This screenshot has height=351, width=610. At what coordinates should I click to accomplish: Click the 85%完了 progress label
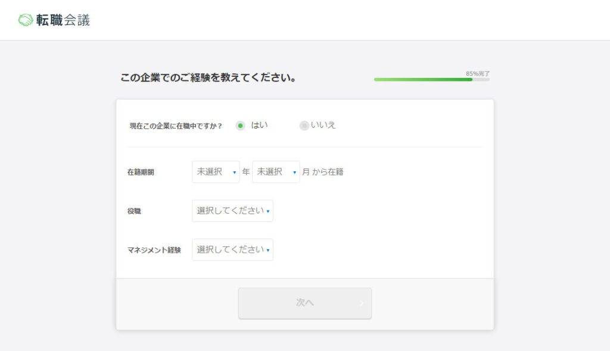478,74
